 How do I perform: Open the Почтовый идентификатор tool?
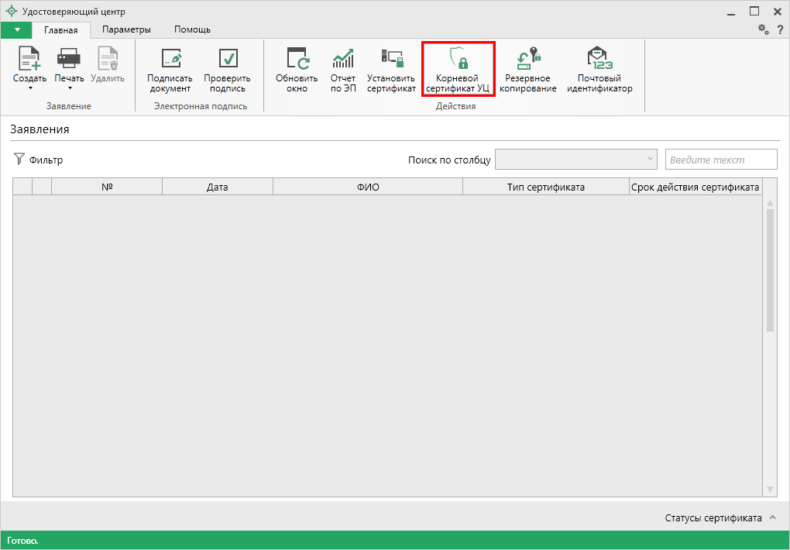pyautogui.click(x=599, y=59)
